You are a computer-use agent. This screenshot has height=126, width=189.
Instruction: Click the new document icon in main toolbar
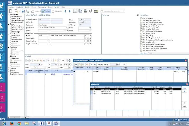click(11, 11)
